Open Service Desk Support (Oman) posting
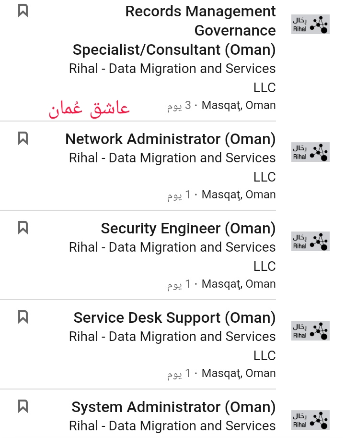Image resolution: width=345 pixels, height=438 pixels. point(175,317)
